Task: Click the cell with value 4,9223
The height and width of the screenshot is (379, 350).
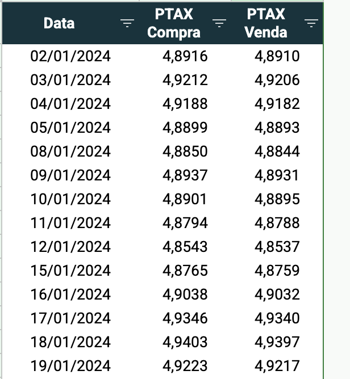Action: (x=185, y=365)
